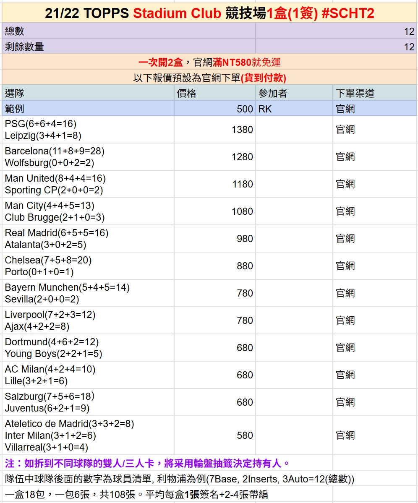Viewport: 418px width, 503px height.
Task: Select the Chelsea / Porto team cell
Action: [88, 266]
